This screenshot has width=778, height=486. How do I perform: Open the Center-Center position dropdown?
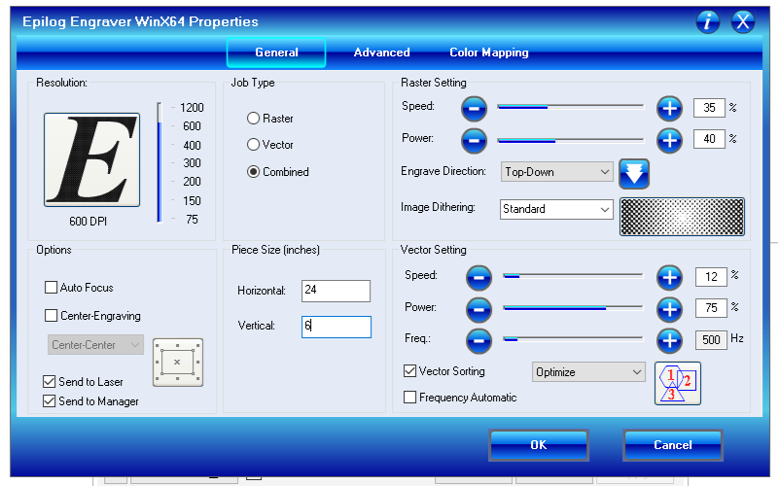click(95, 345)
